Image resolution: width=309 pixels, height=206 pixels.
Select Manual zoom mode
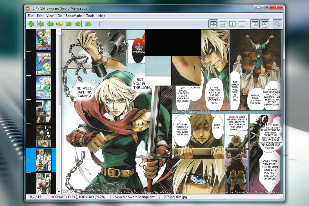(x=242, y=24)
